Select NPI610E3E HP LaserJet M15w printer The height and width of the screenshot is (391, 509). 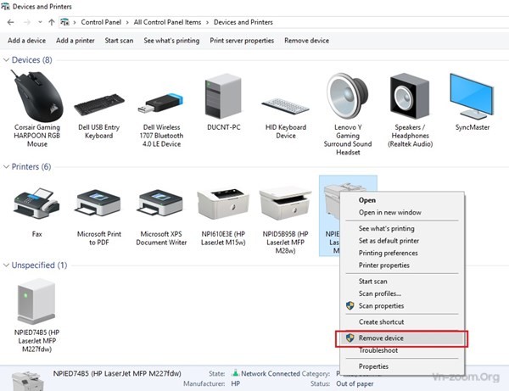223,204
